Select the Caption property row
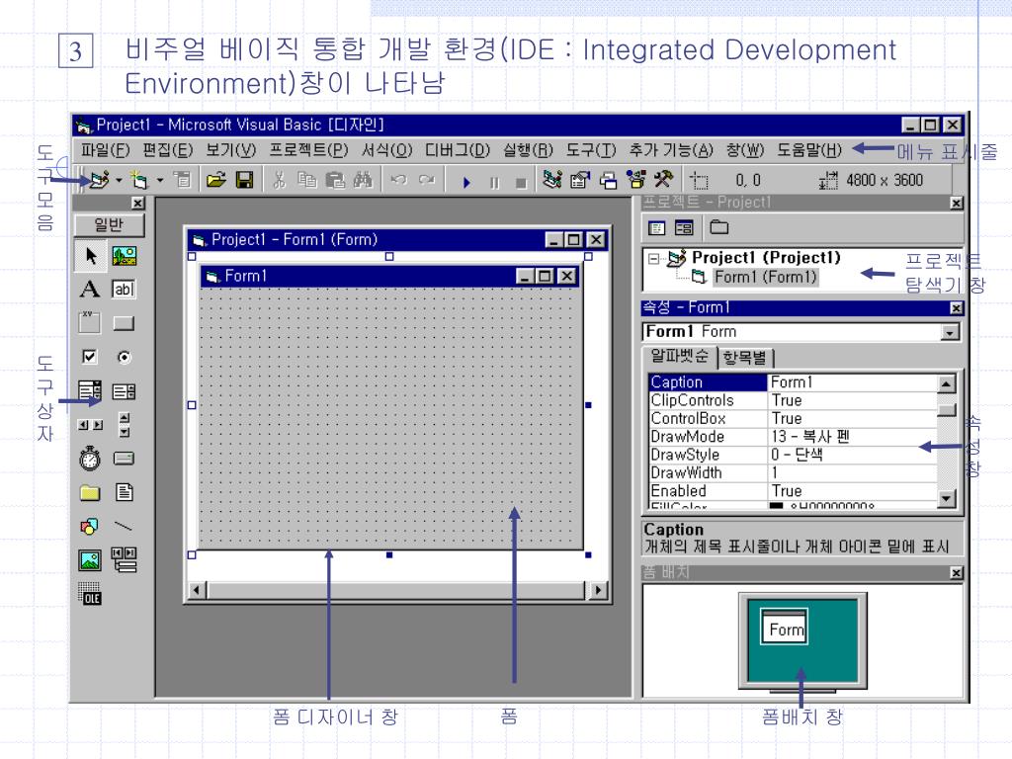The width and height of the screenshot is (1012, 759). coord(793,382)
